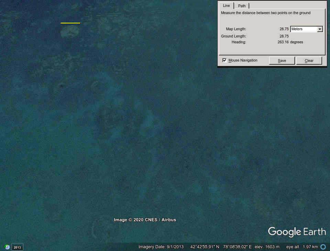Click the left endpoint of yellow ruler line

coord(61,23)
